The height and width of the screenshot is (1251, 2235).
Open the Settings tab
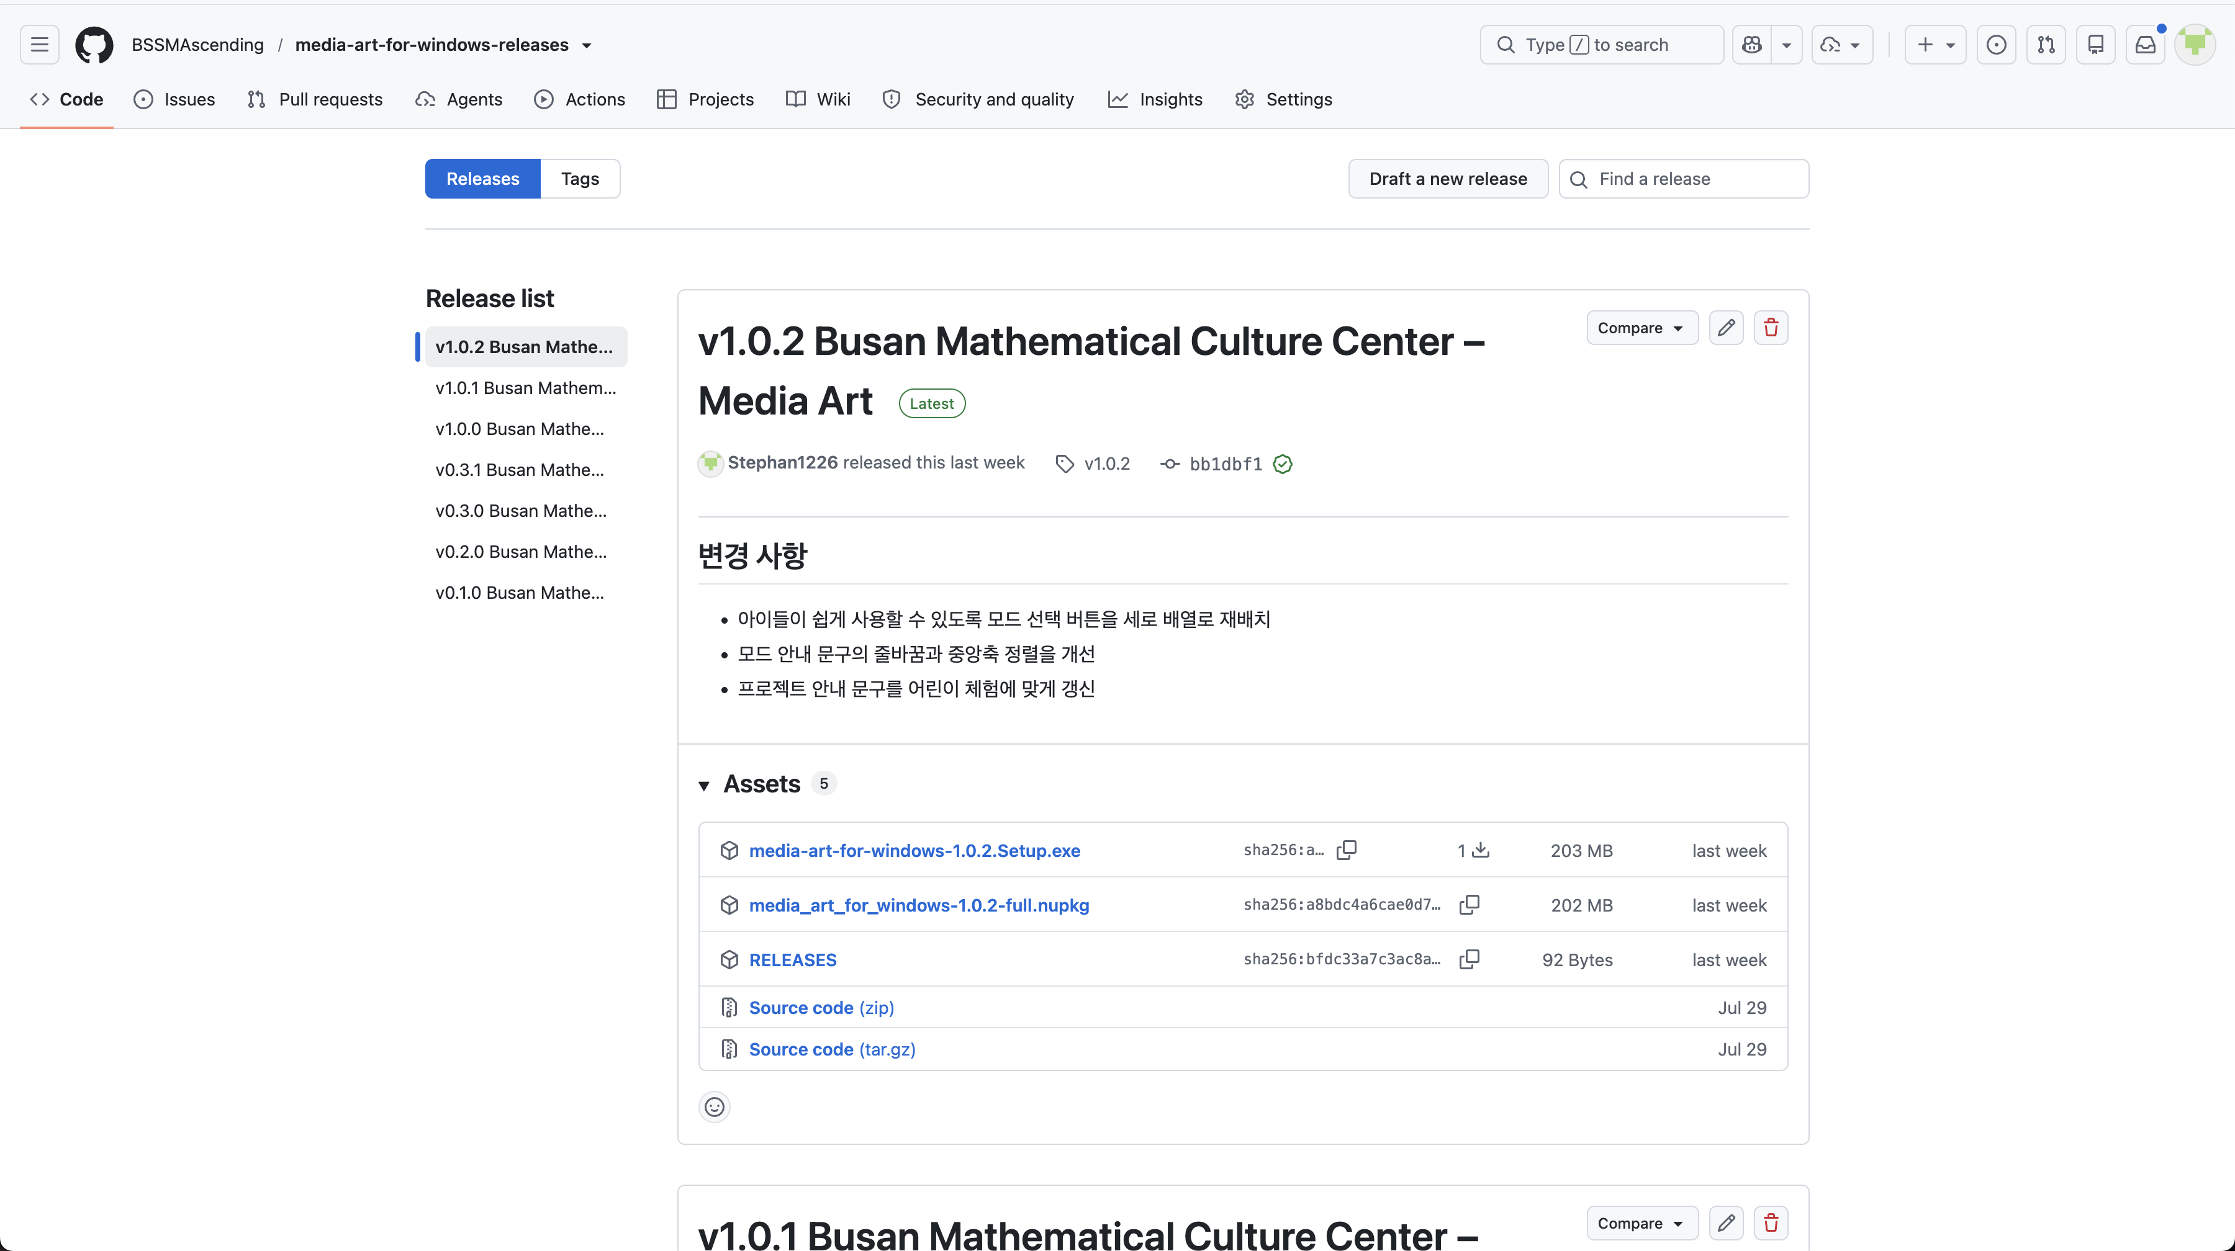tap(1283, 100)
